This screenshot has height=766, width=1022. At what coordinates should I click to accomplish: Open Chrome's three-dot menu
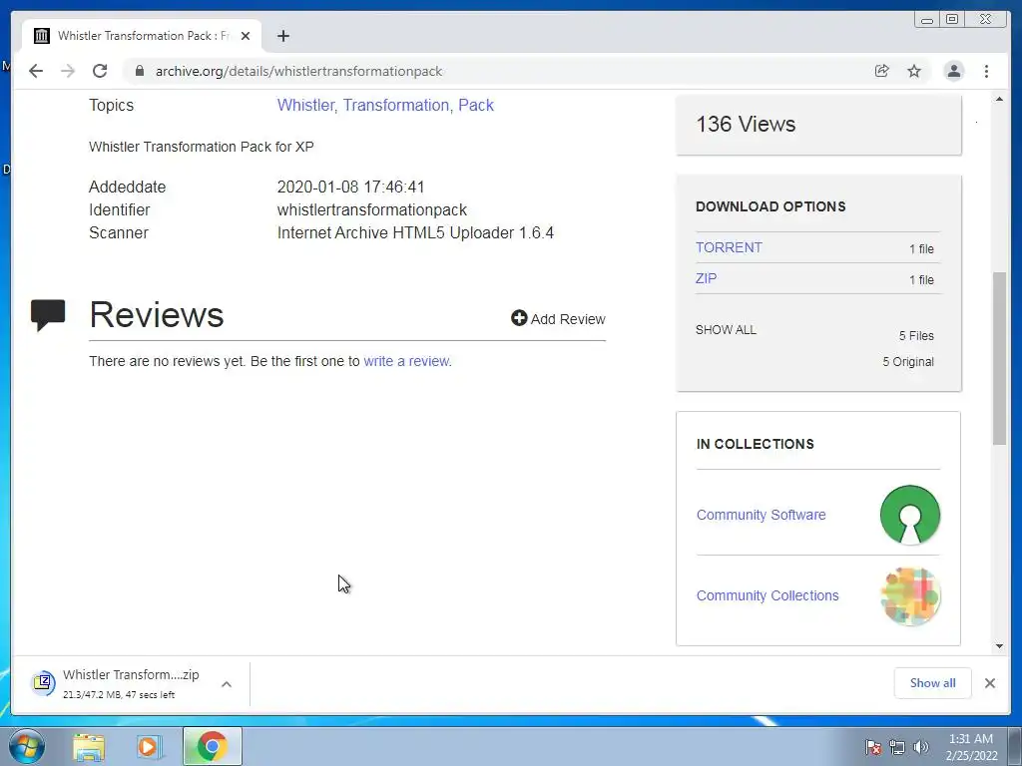click(x=986, y=71)
